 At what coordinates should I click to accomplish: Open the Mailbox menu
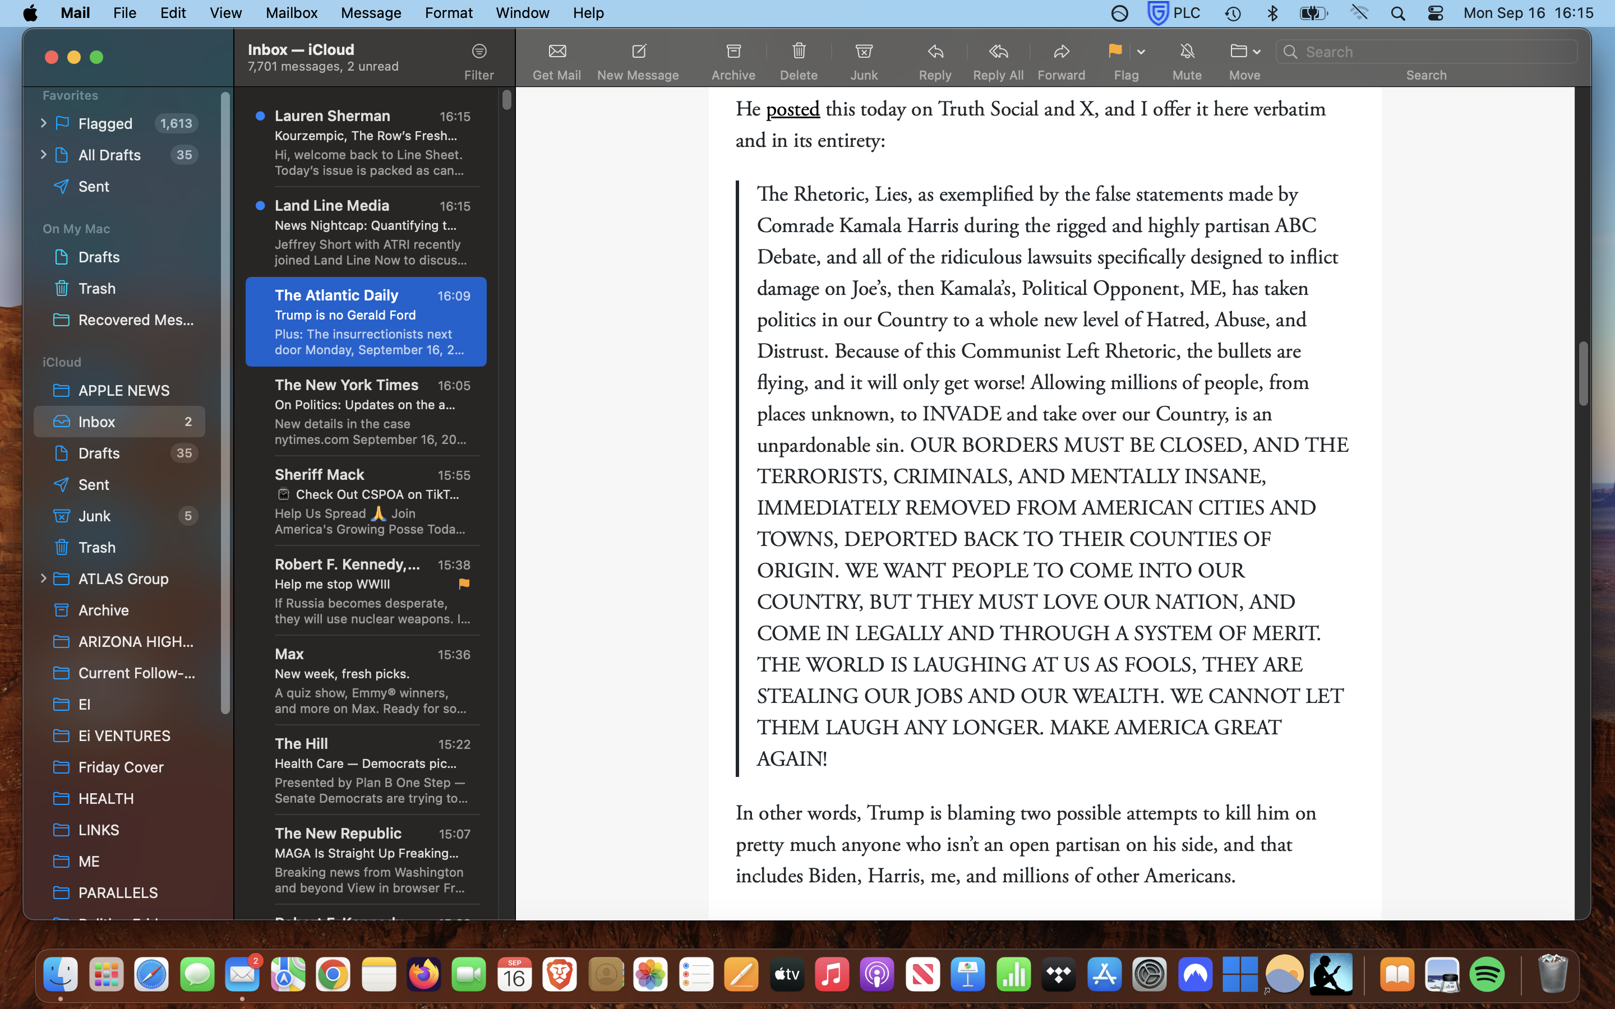pyautogui.click(x=291, y=13)
